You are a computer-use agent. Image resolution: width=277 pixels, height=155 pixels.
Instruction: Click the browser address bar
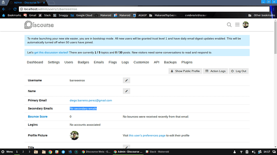point(144,9)
